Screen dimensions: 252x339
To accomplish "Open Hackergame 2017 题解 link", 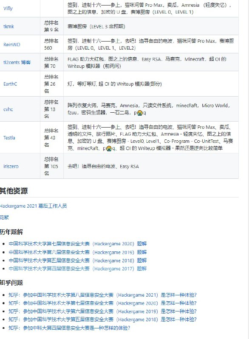I will pyautogui.click(x=78, y=269).
